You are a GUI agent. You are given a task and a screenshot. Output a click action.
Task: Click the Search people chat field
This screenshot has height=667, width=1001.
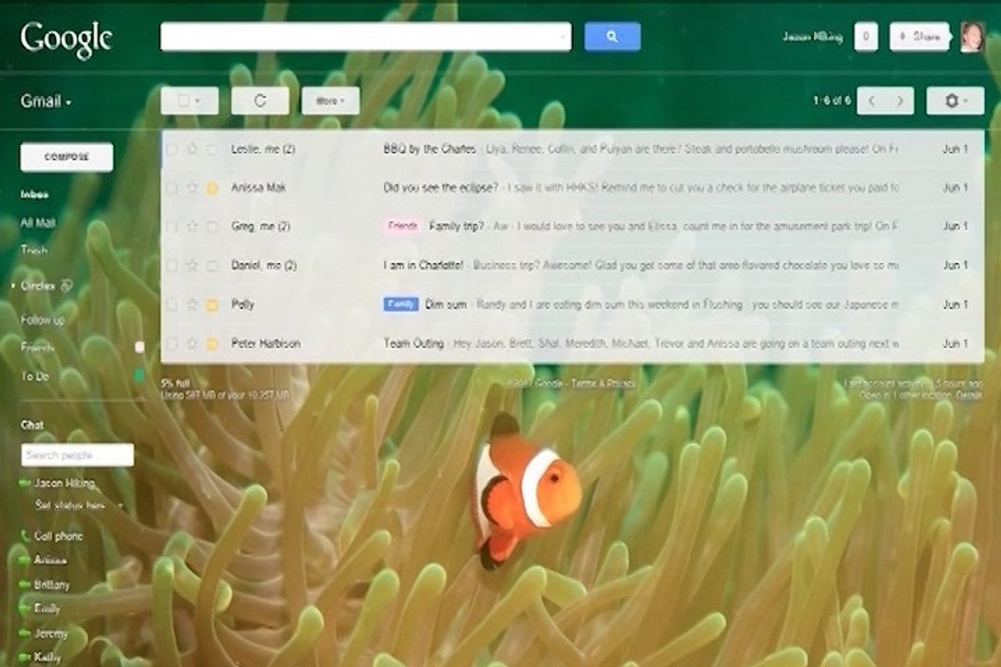pos(77,455)
